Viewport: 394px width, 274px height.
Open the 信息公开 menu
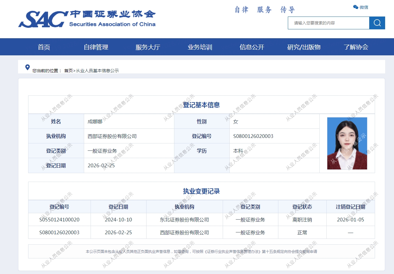252,47
